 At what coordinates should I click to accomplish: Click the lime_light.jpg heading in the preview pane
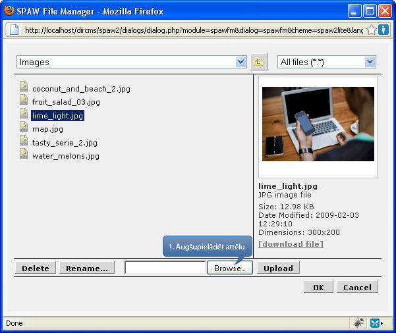[288, 186]
